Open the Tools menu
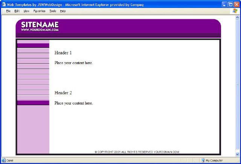241x164 pixels. pyautogui.click(x=53, y=11)
